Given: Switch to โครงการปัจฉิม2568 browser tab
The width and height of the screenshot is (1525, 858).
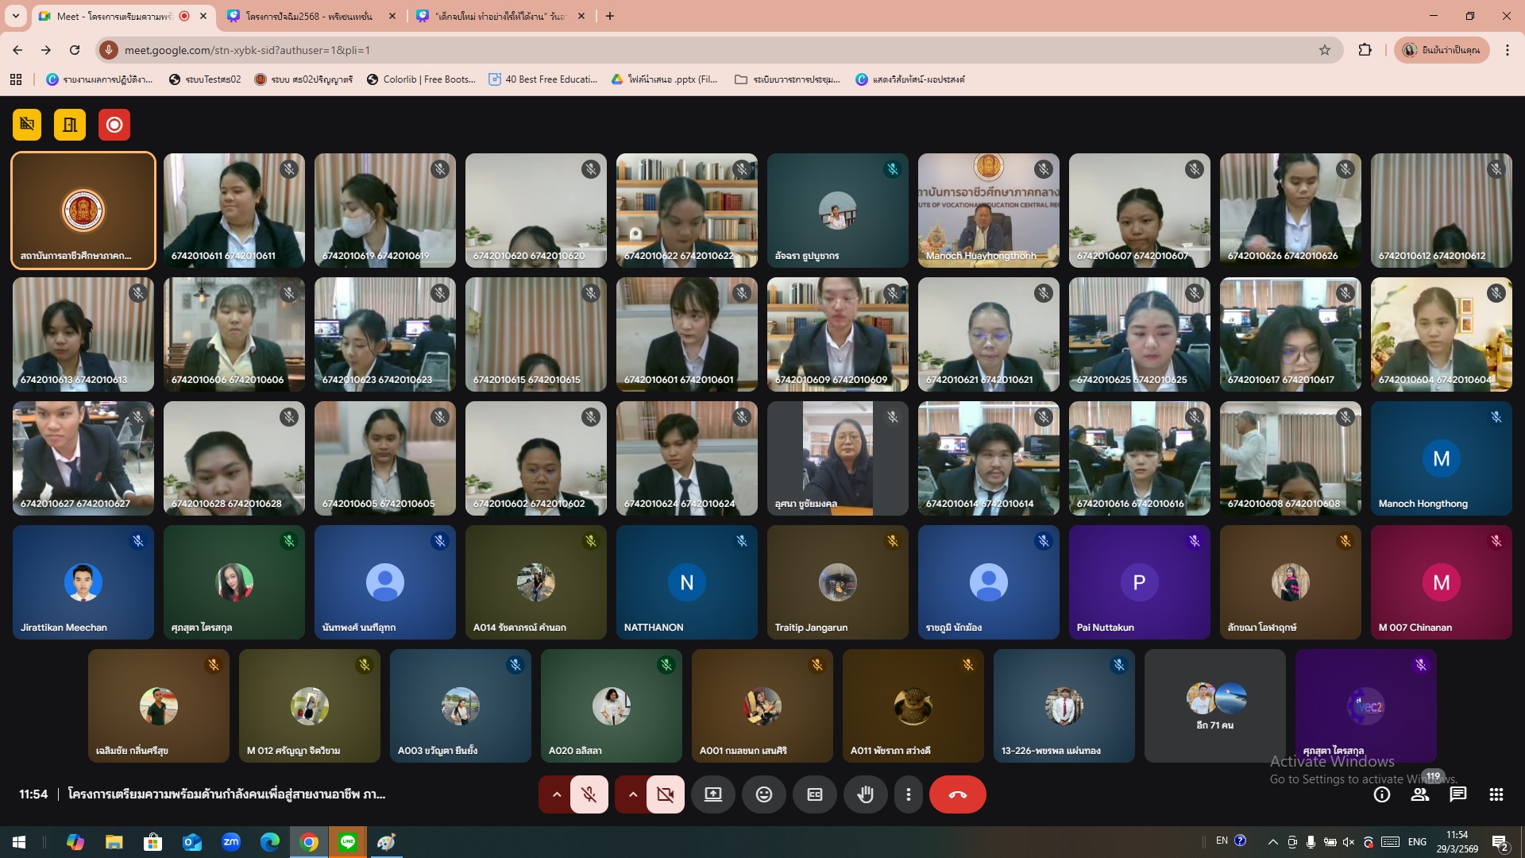Looking at the screenshot, I should pos(310,16).
